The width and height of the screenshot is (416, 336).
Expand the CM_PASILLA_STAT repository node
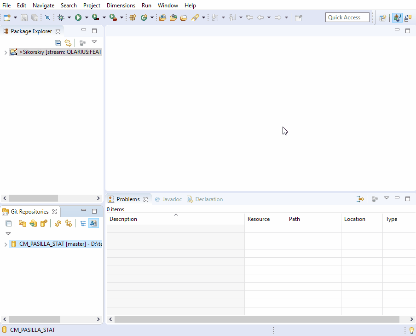(x=6, y=244)
